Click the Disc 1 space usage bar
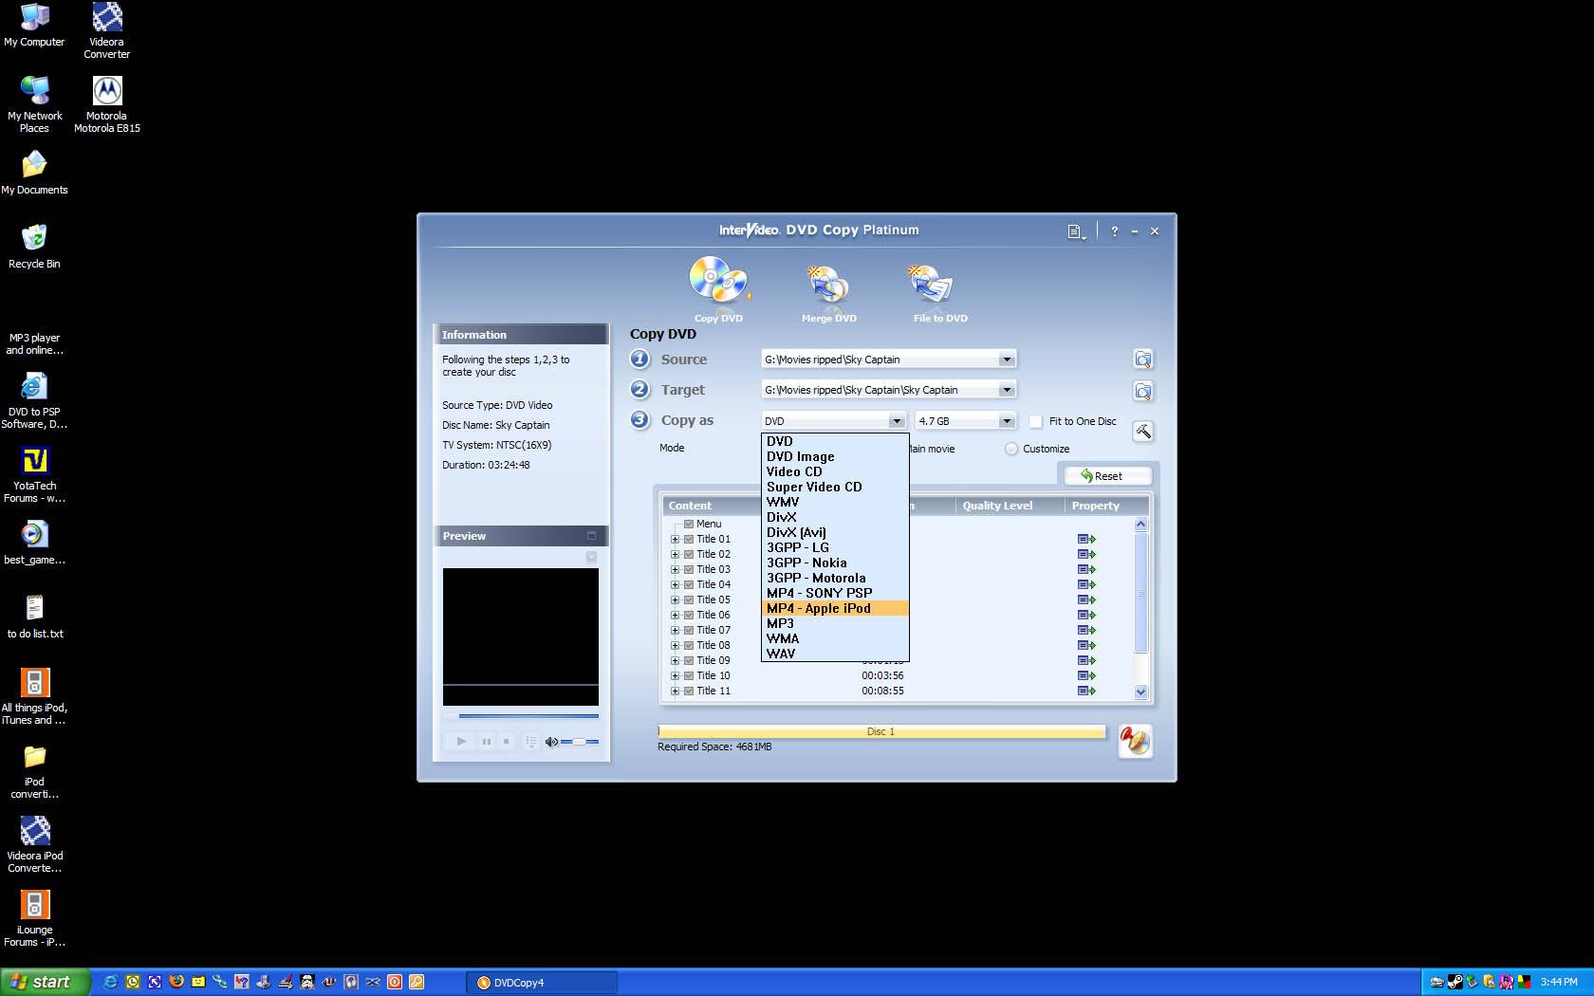The image size is (1594, 996). 881,731
